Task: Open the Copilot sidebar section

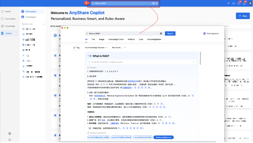Action: point(10,33)
